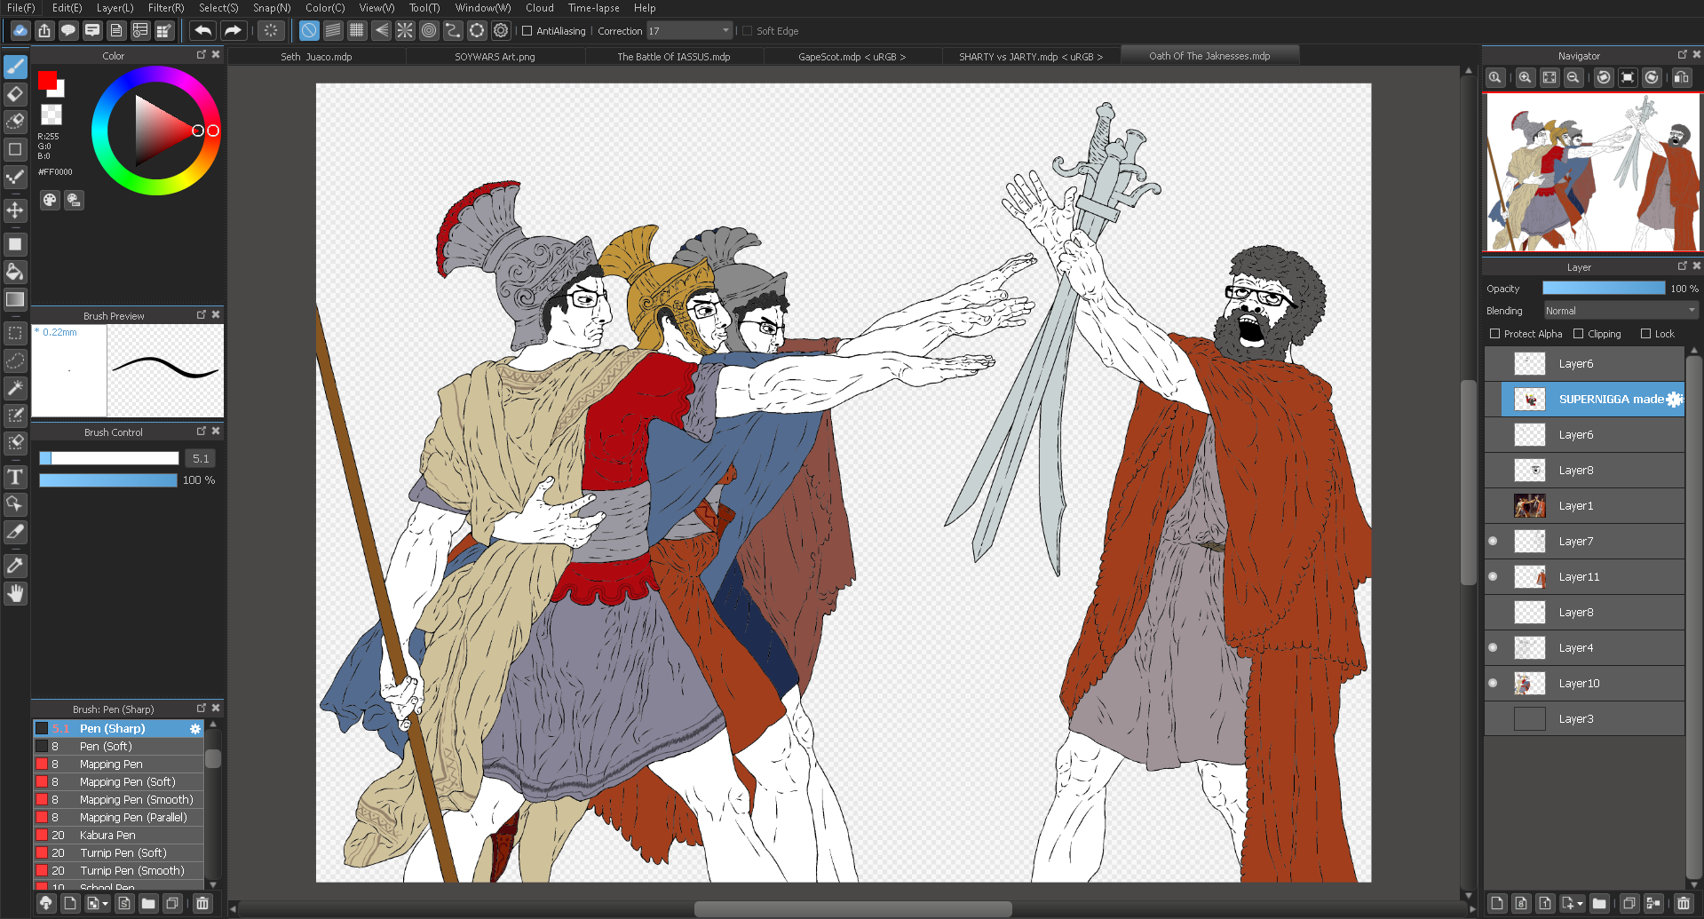Screen dimensions: 1704x919
Task: Pick the Move tool
Action: (x=15, y=210)
